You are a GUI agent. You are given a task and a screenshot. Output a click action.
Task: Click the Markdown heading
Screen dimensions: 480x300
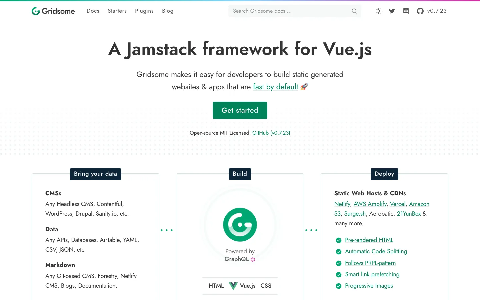point(60,265)
